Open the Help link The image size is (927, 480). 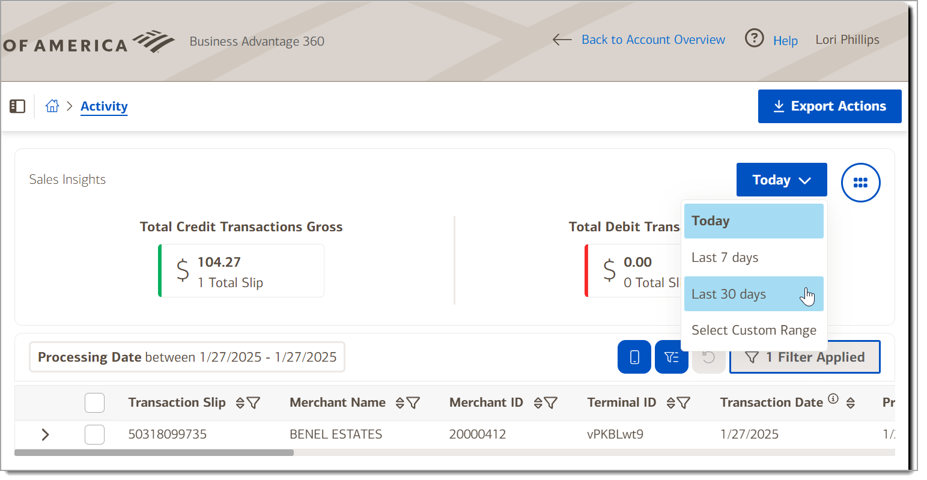point(785,41)
